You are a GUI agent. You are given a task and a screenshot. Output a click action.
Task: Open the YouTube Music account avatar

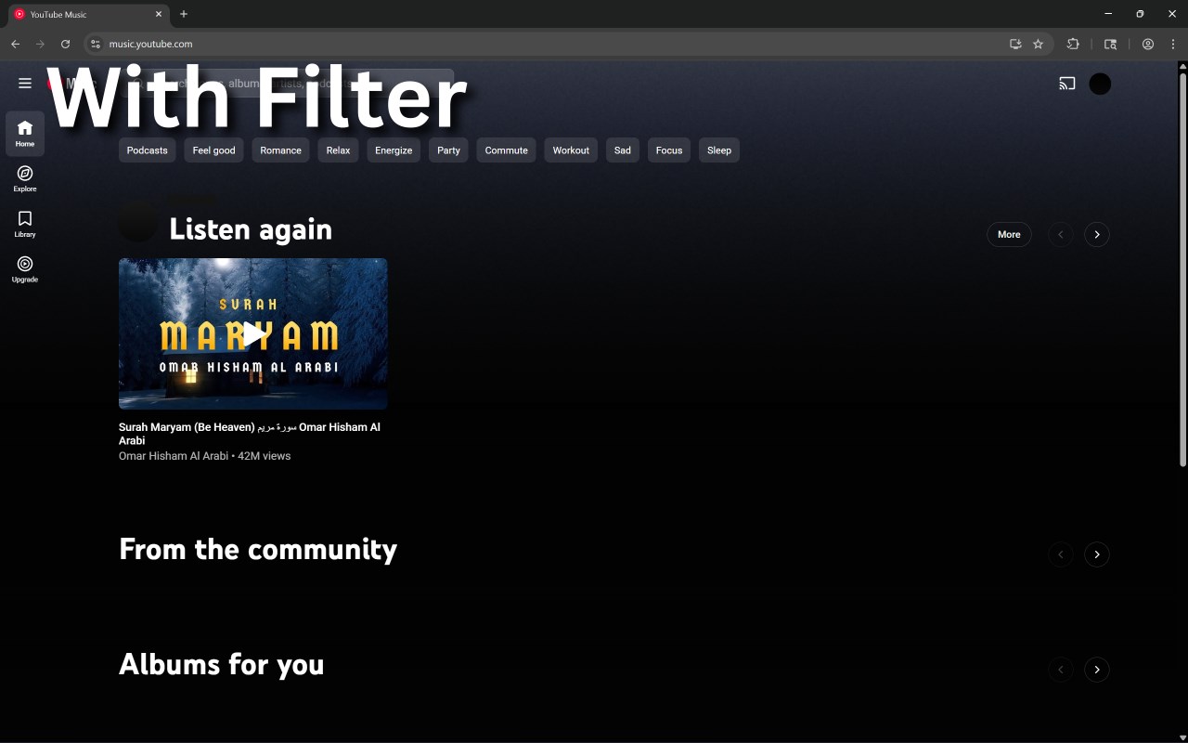point(1100,84)
